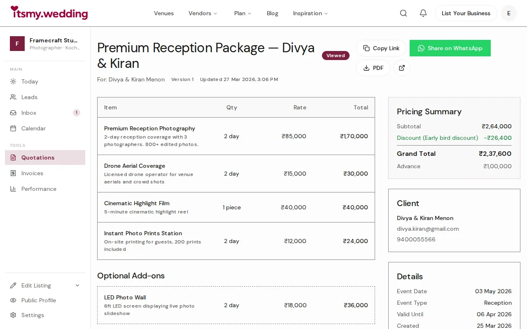Open the Plan dropdown menu

tap(243, 13)
